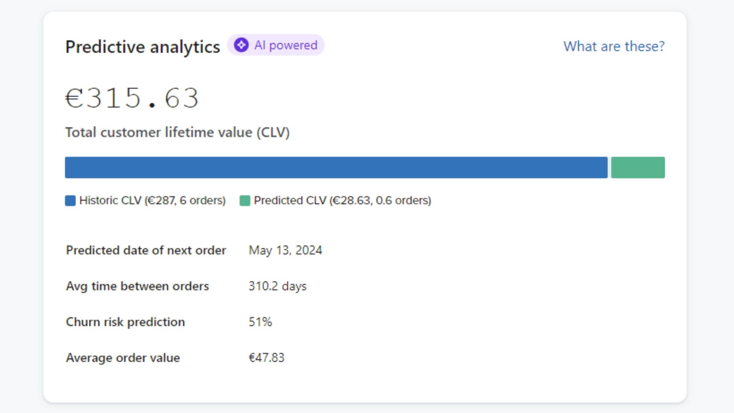Screen dimensions: 734x413
Task: Click the 'Predicted date of next order' label
Action: pos(146,250)
